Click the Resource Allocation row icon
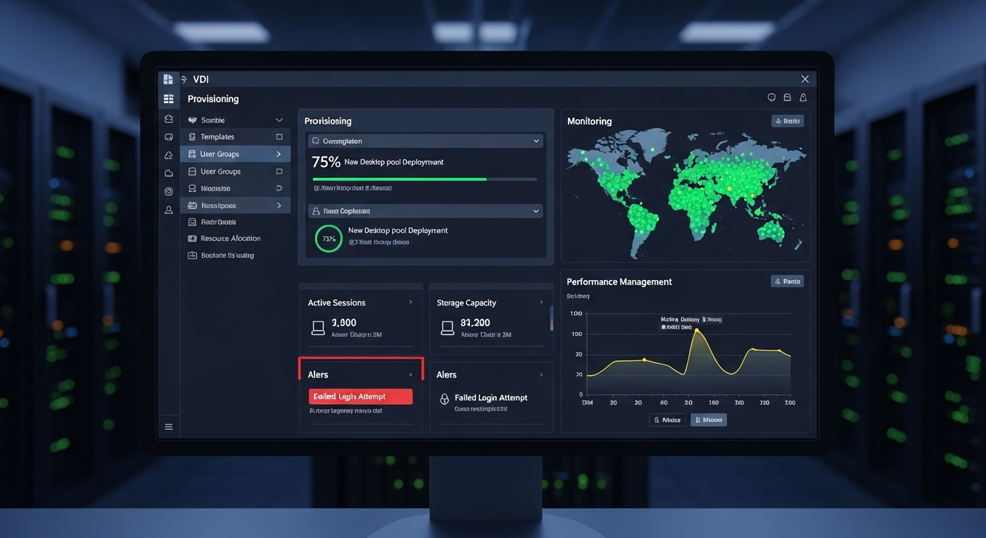Screen dimensions: 986x538 (193, 238)
